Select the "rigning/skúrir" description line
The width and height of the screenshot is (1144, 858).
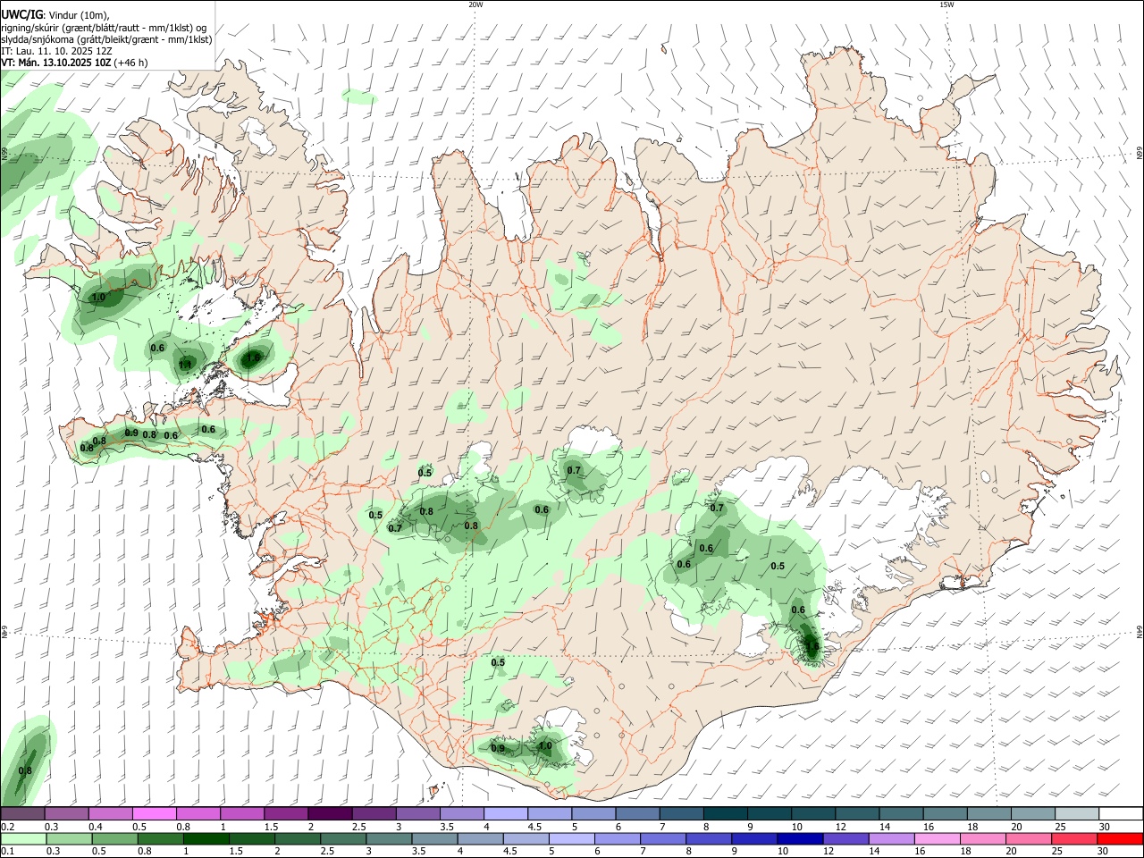click(105, 27)
